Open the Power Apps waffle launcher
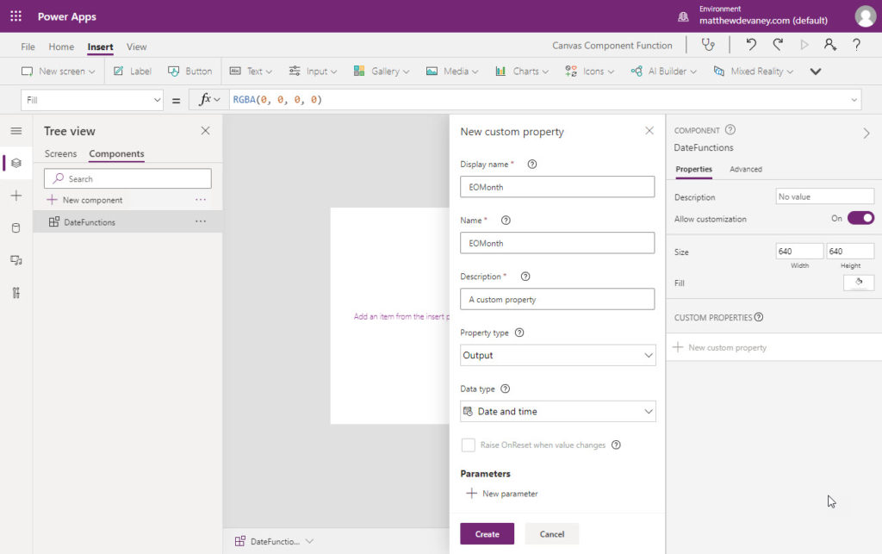This screenshot has height=554, width=882. (16, 16)
